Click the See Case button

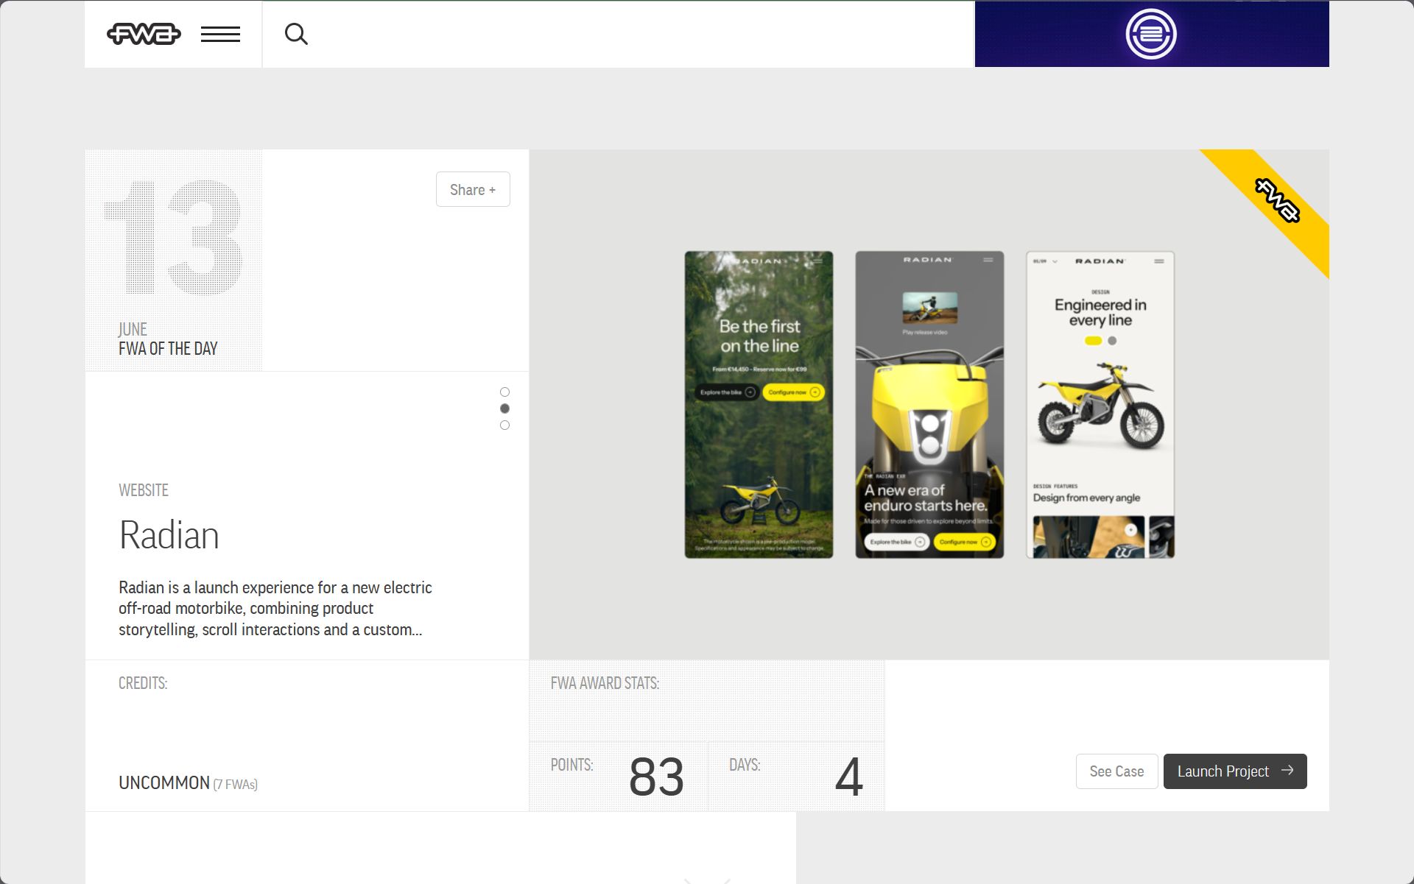pos(1116,771)
